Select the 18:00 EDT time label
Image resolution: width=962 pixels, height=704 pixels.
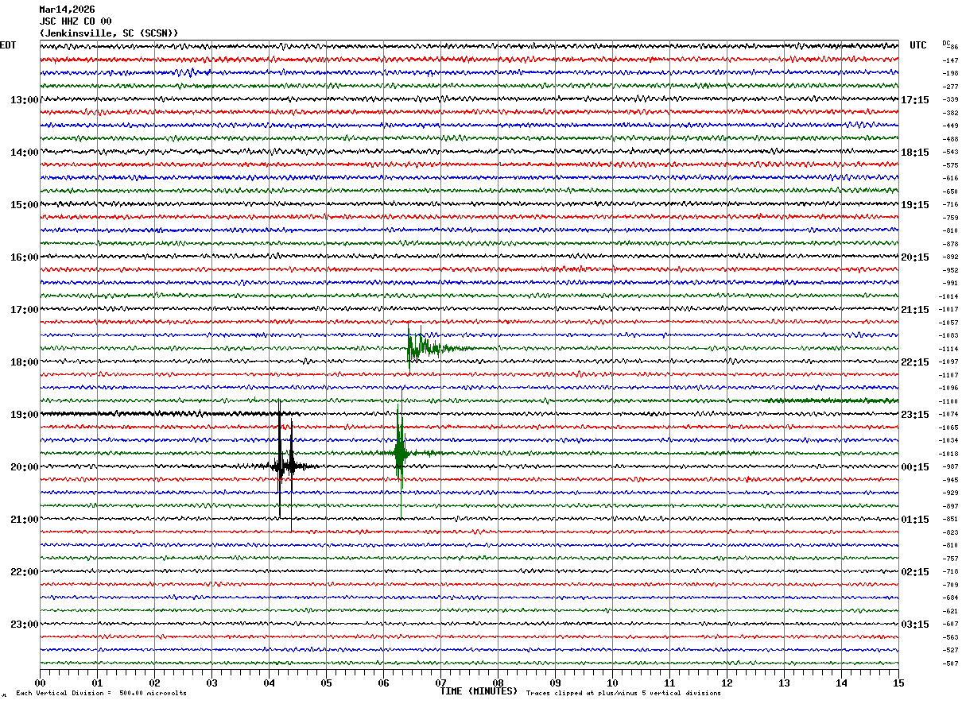tap(25, 362)
